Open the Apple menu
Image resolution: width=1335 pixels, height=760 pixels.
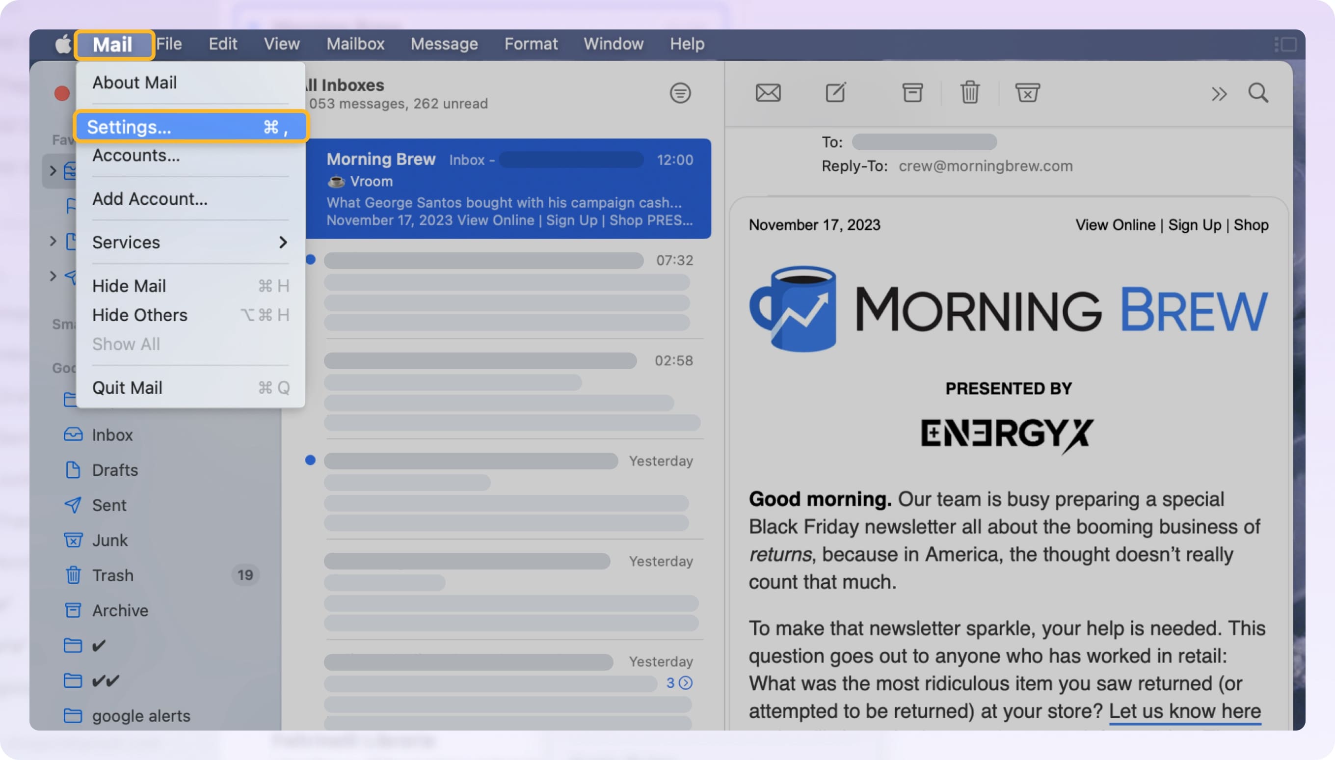coord(63,44)
